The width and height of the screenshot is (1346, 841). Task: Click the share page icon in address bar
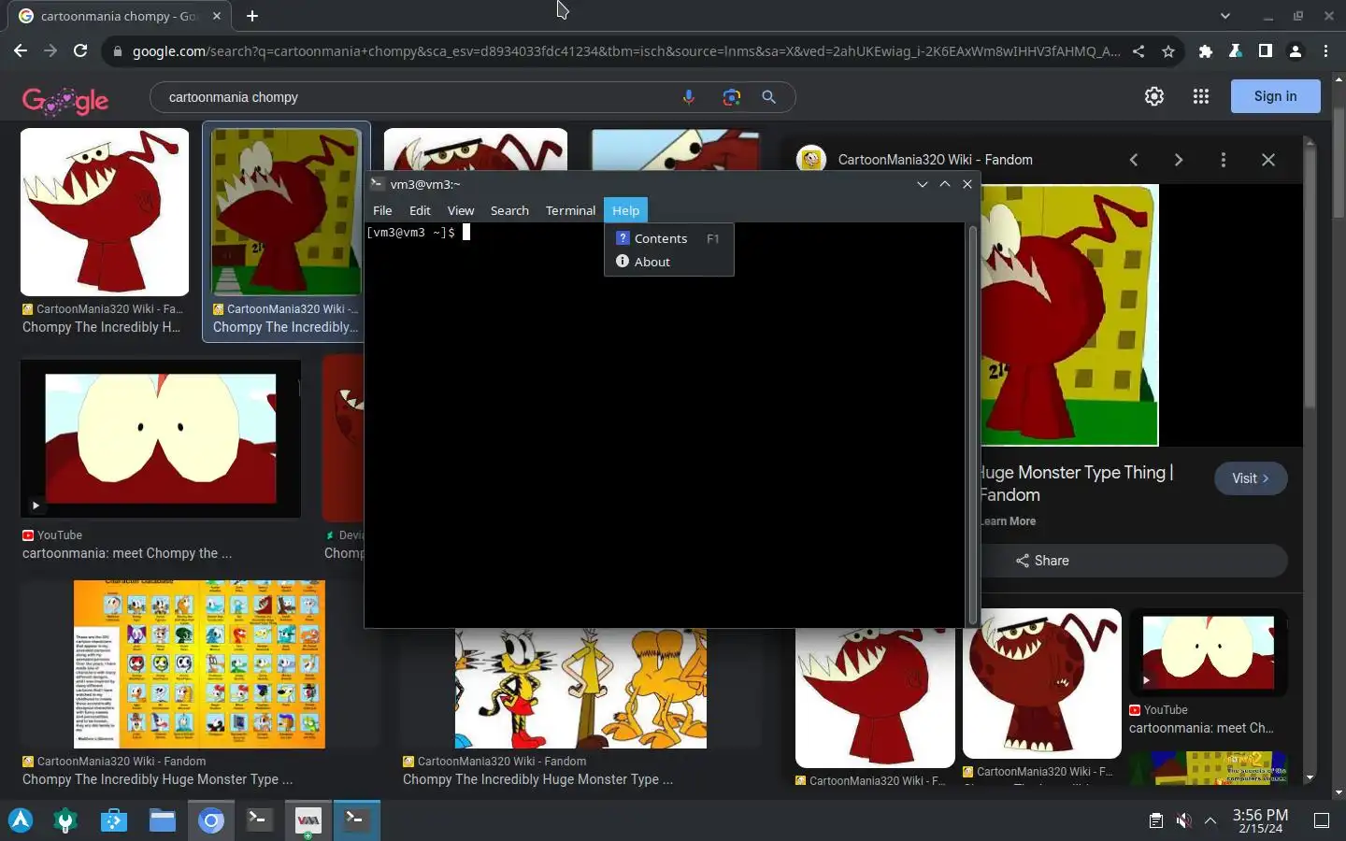pos(1138,51)
